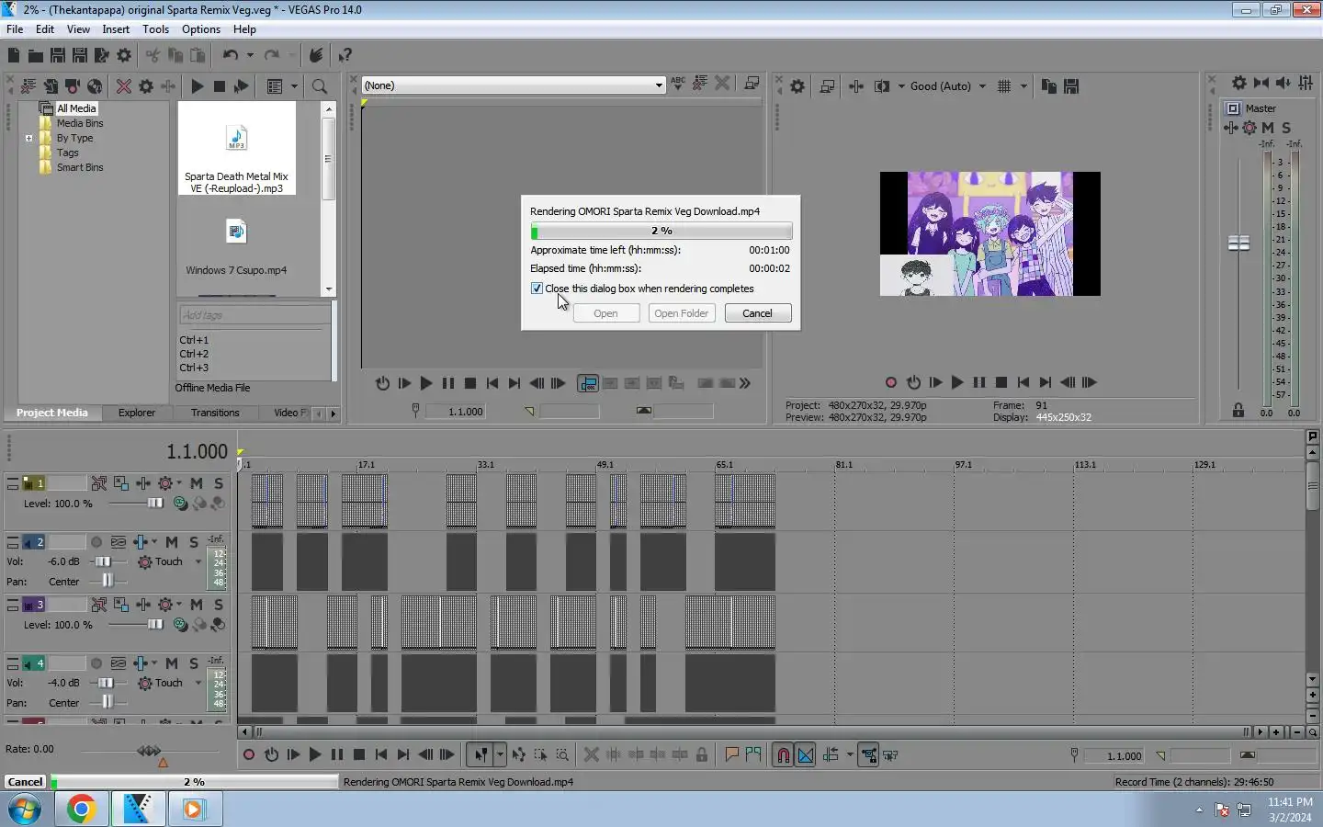1323x827 pixels.
Task: Click the overlays grid icon in preview
Action: [1004, 86]
